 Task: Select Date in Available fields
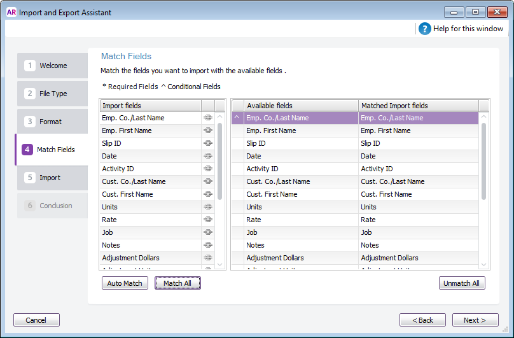(301, 156)
